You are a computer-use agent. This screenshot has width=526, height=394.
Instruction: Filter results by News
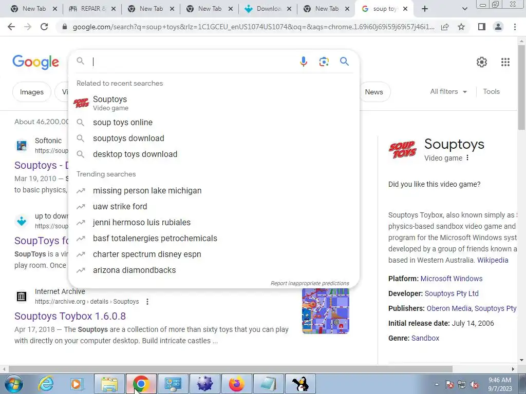click(374, 92)
